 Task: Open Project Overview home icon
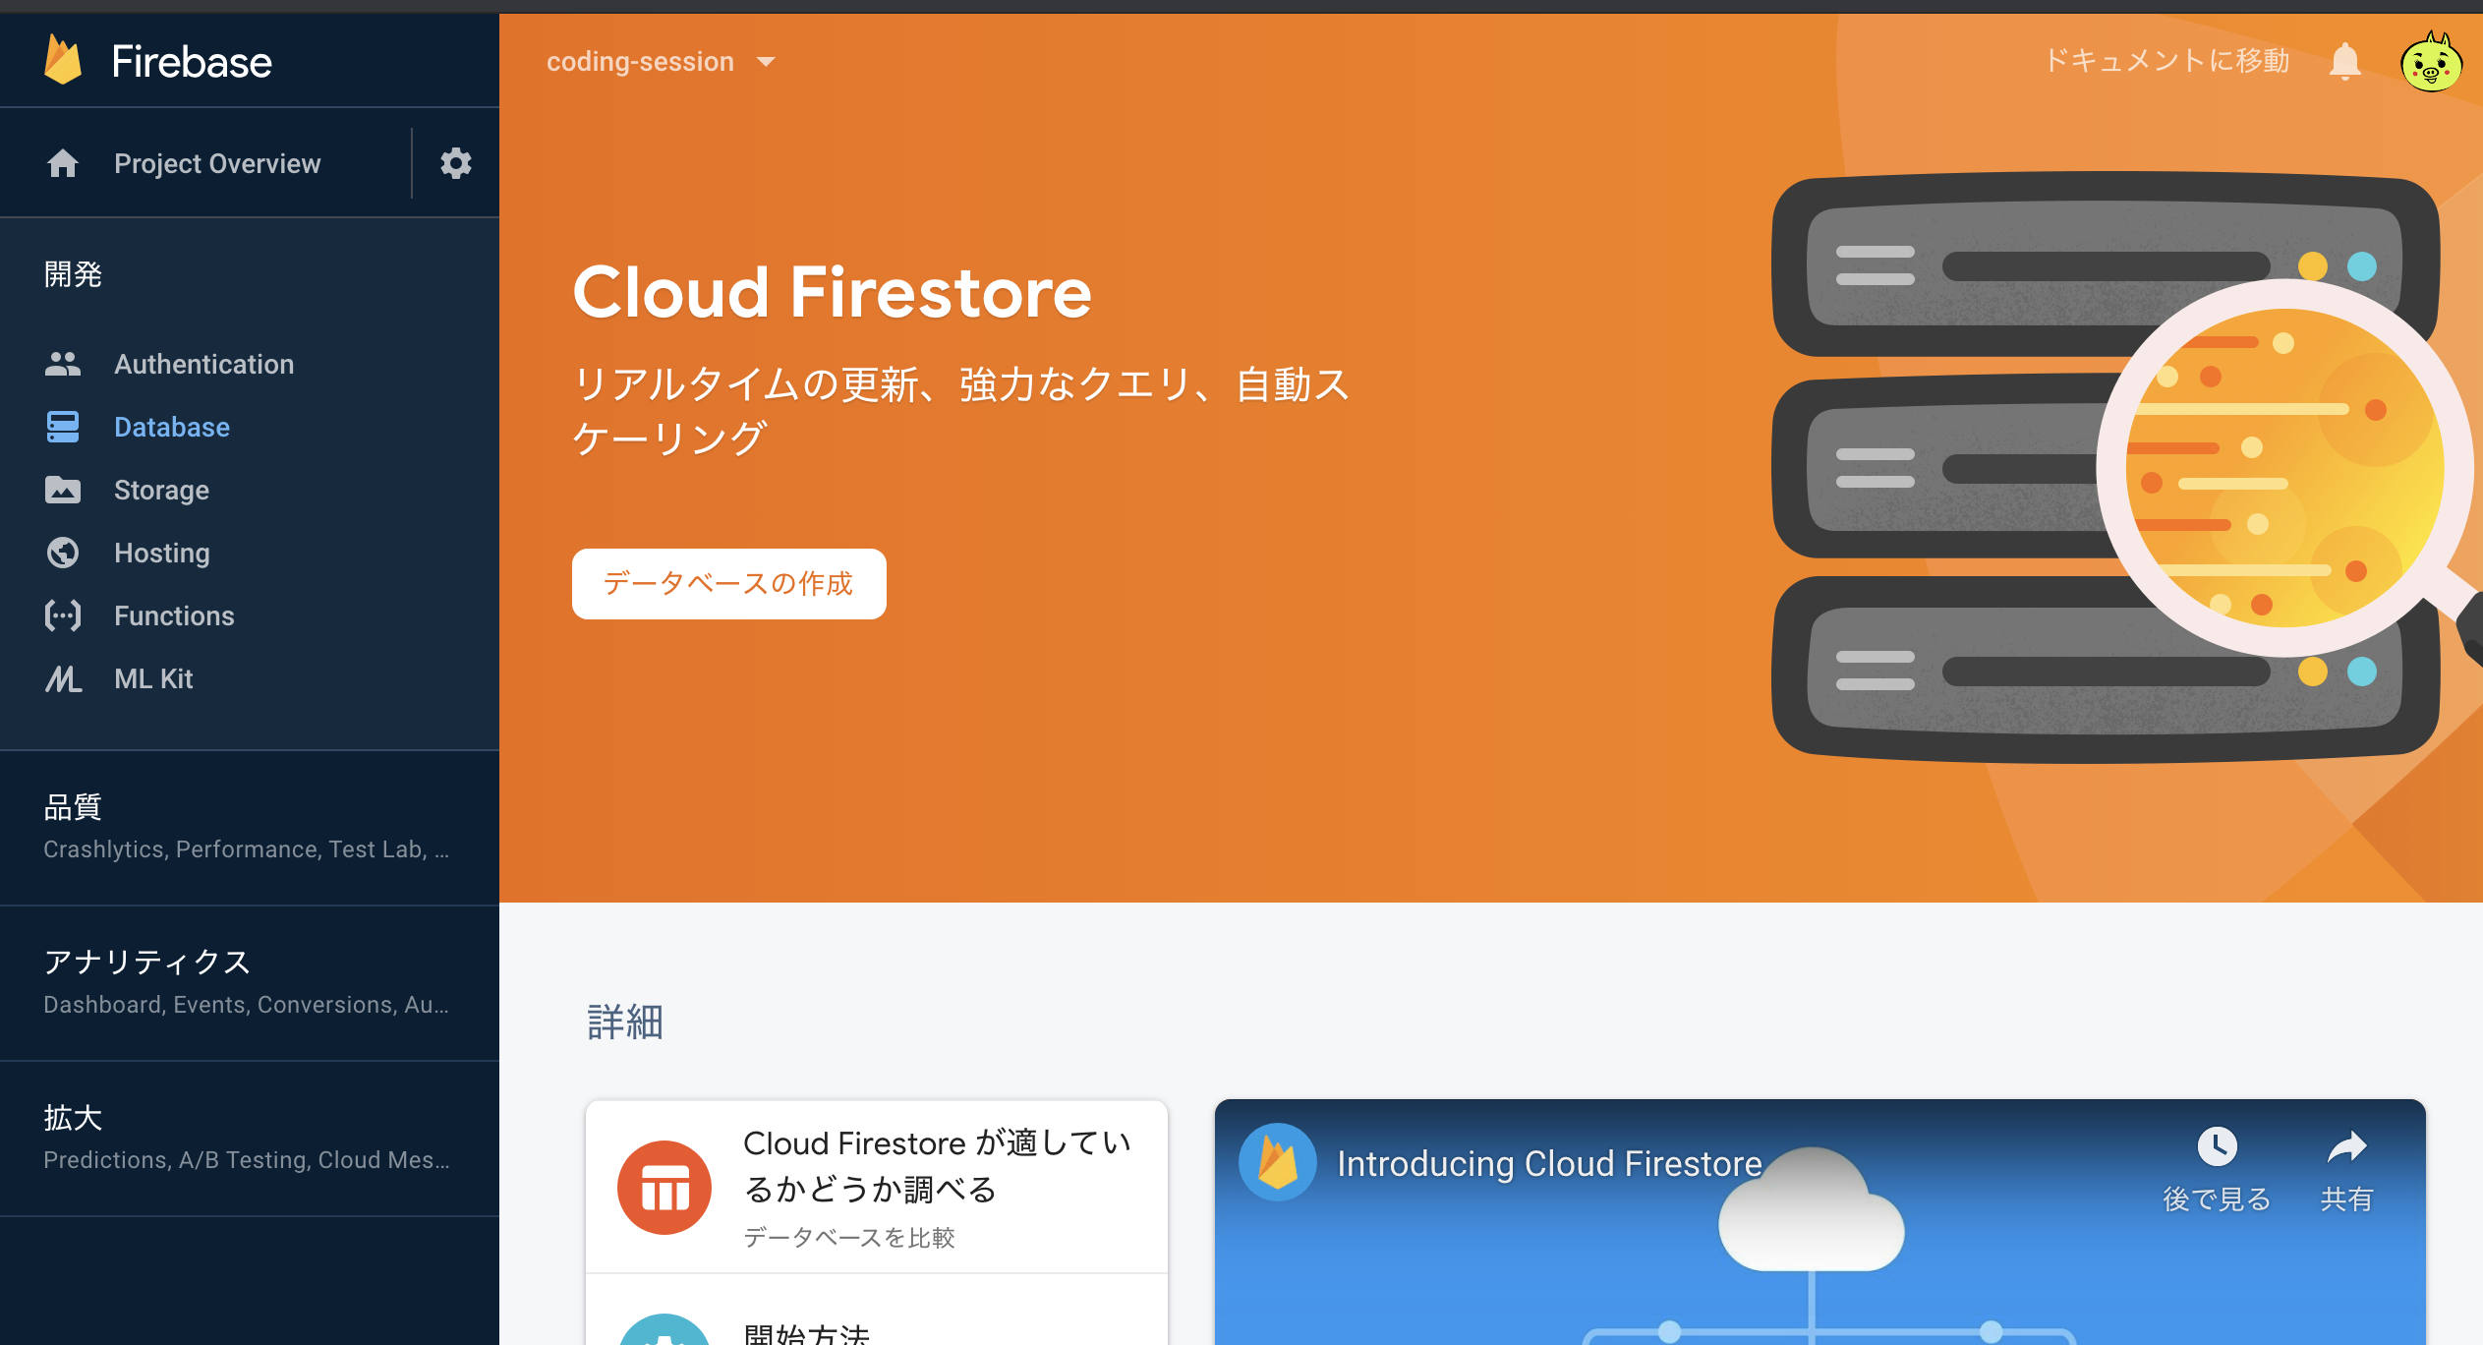63,163
